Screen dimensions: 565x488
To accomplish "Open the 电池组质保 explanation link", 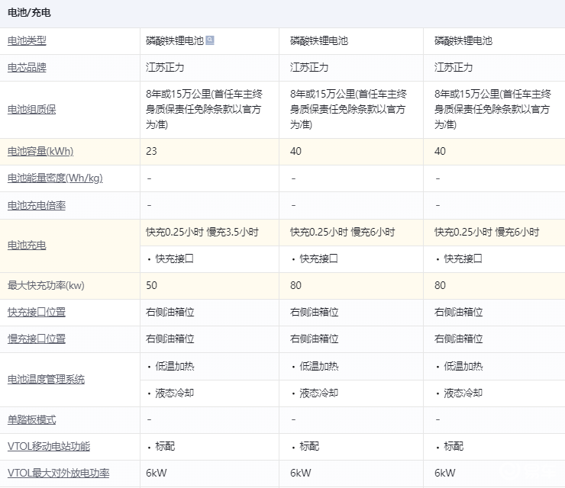I will 31,109.
